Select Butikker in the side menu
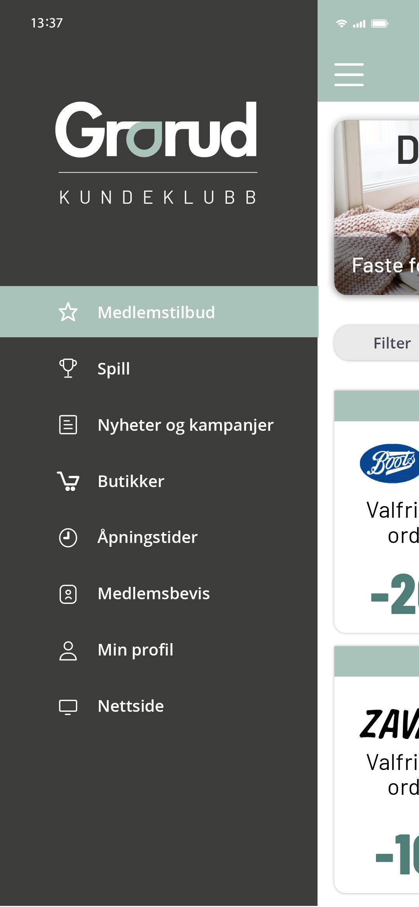Viewport: 419px width, 907px height. (131, 481)
